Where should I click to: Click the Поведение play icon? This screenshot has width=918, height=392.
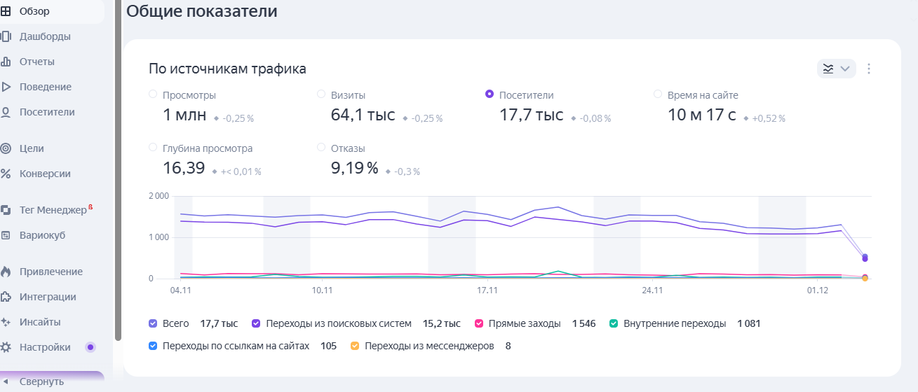[x=6, y=87]
